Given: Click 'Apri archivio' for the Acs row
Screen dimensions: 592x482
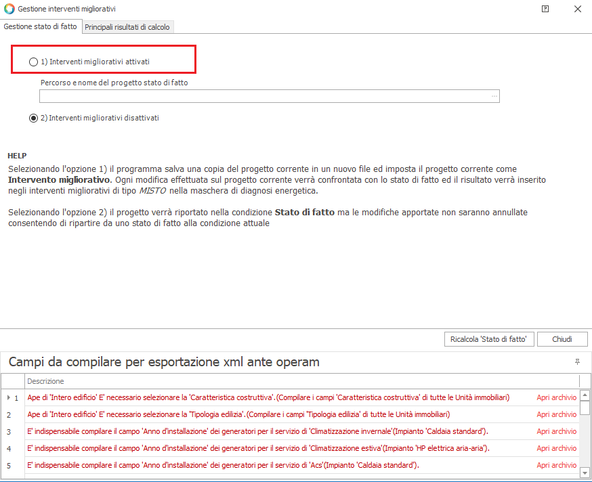Looking at the screenshot, I should (x=556, y=465).
